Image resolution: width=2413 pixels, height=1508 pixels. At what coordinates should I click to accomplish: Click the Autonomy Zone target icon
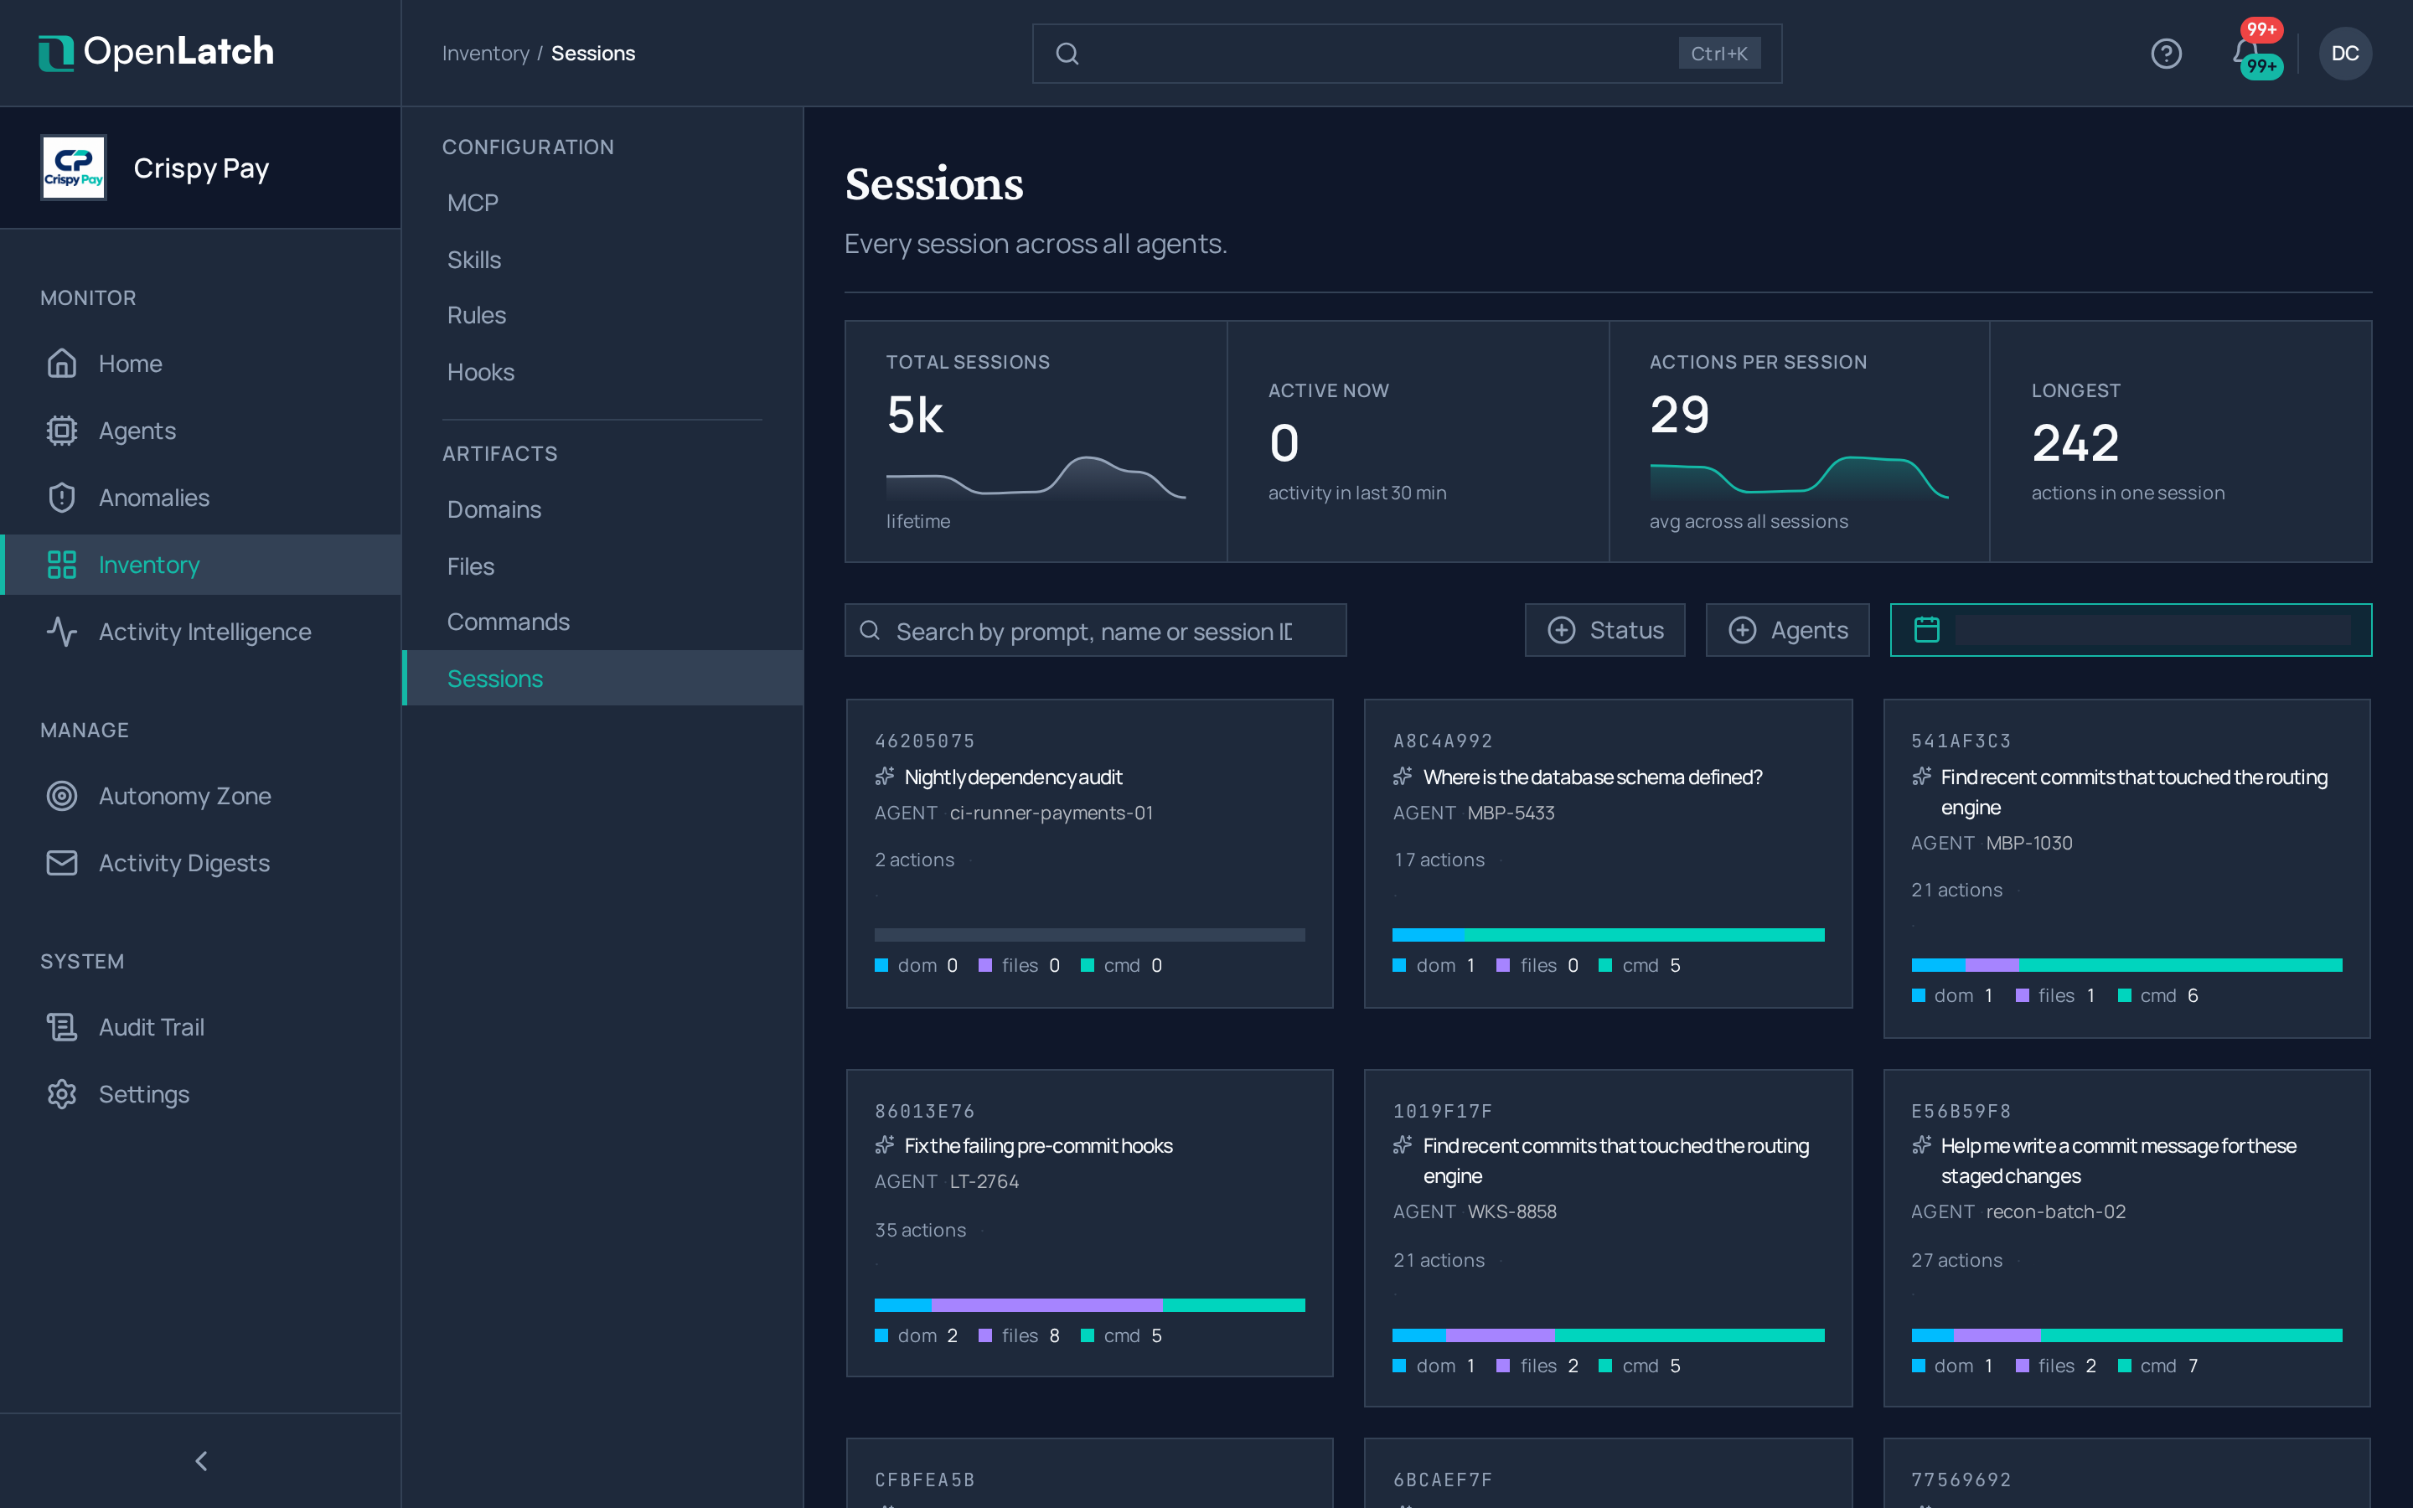click(x=62, y=795)
